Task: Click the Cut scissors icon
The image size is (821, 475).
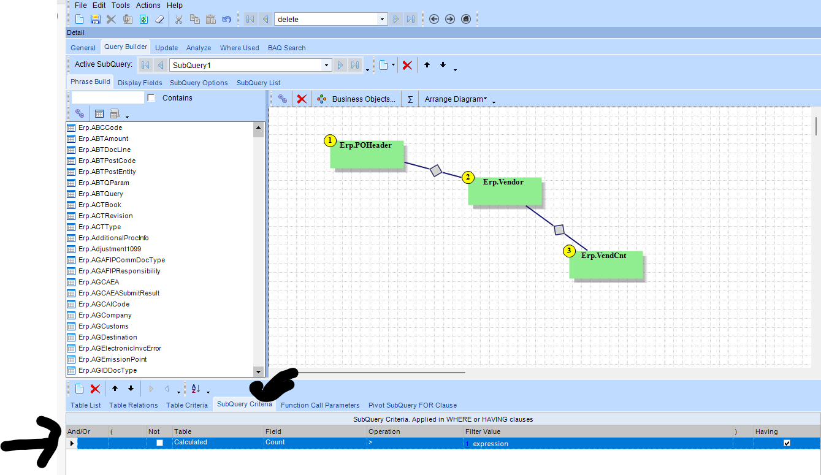Action: click(178, 20)
